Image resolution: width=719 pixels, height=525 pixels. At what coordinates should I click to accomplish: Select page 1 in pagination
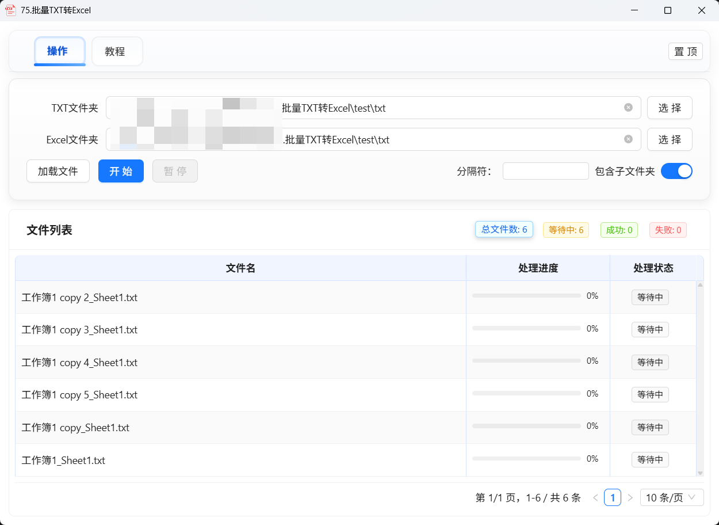(x=612, y=497)
